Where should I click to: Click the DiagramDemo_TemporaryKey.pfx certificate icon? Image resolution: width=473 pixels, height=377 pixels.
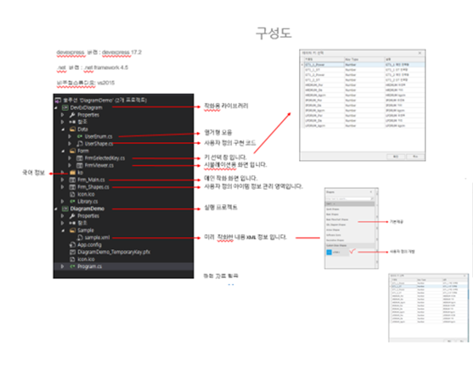pyautogui.click(x=73, y=252)
